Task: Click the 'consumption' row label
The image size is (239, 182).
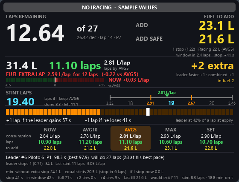Action: click(18, 136)
